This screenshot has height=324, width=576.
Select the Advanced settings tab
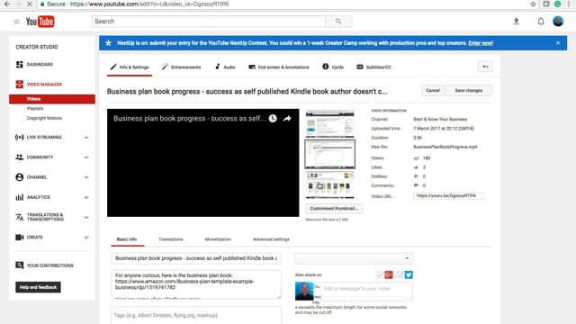click(x=271, y=239)
